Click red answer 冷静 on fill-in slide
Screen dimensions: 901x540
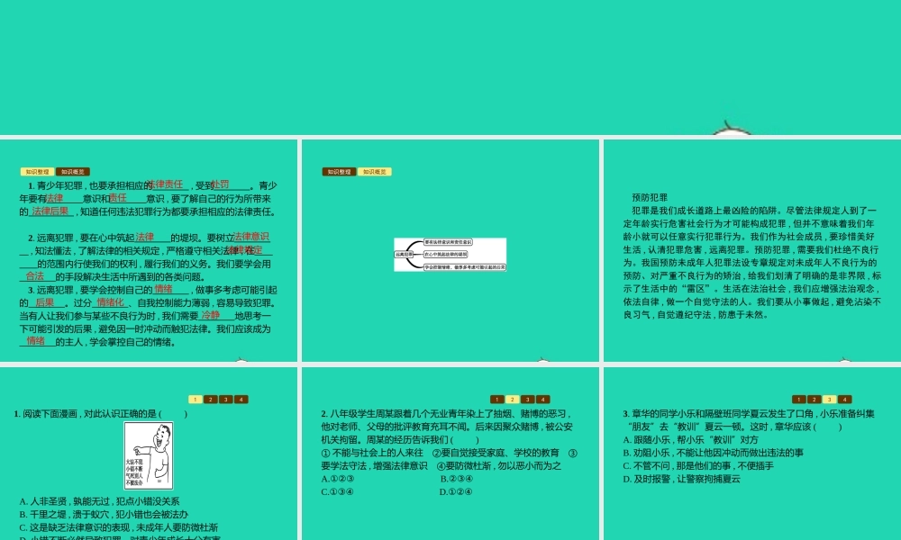point(211,315)
